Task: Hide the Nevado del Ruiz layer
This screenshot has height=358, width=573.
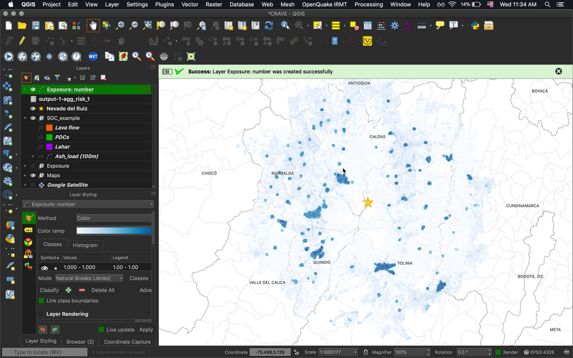Action: [32, 109]
